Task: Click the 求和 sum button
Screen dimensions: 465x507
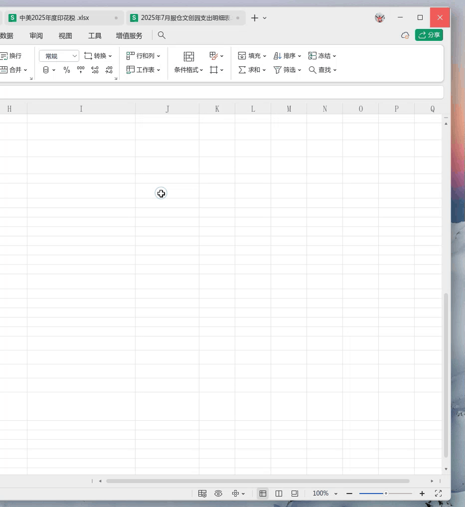Action: tap(252, 70)
